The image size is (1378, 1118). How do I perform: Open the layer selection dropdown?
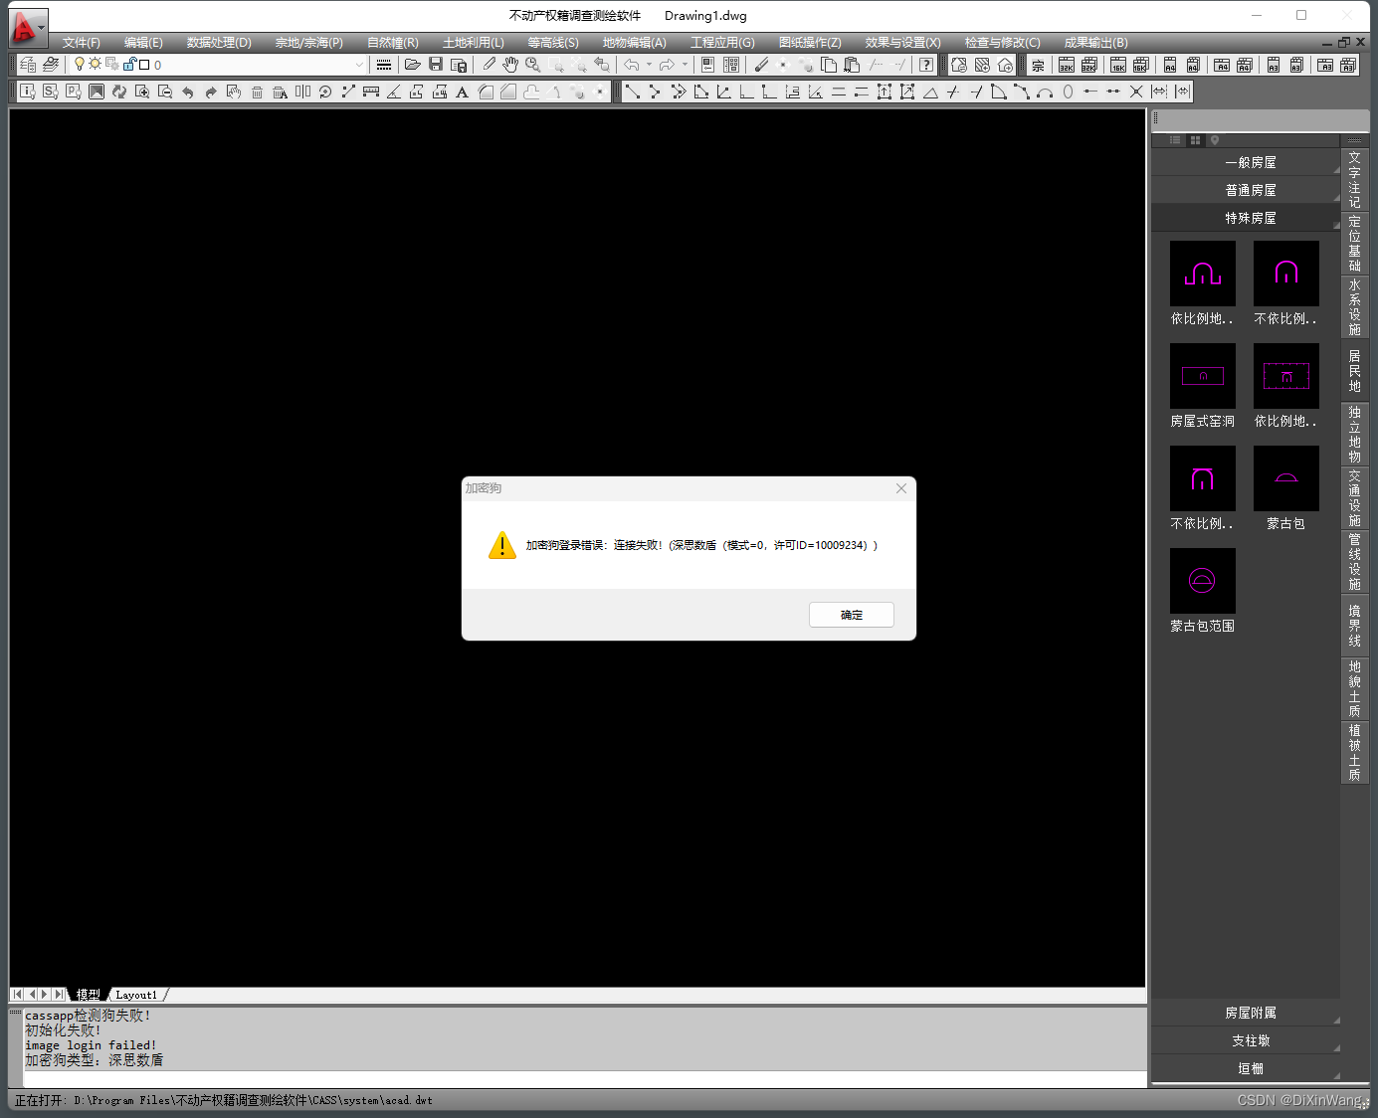coord(359,65)
